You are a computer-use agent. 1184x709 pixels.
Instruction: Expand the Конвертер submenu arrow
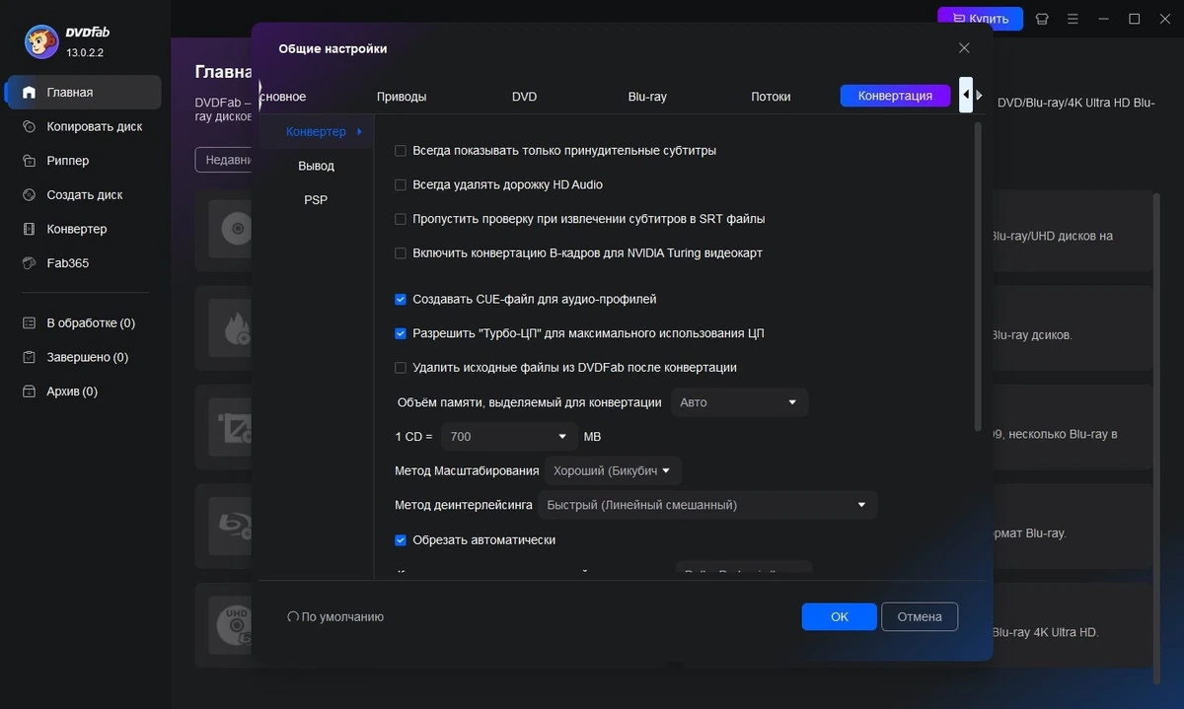(x=359, y=131)
